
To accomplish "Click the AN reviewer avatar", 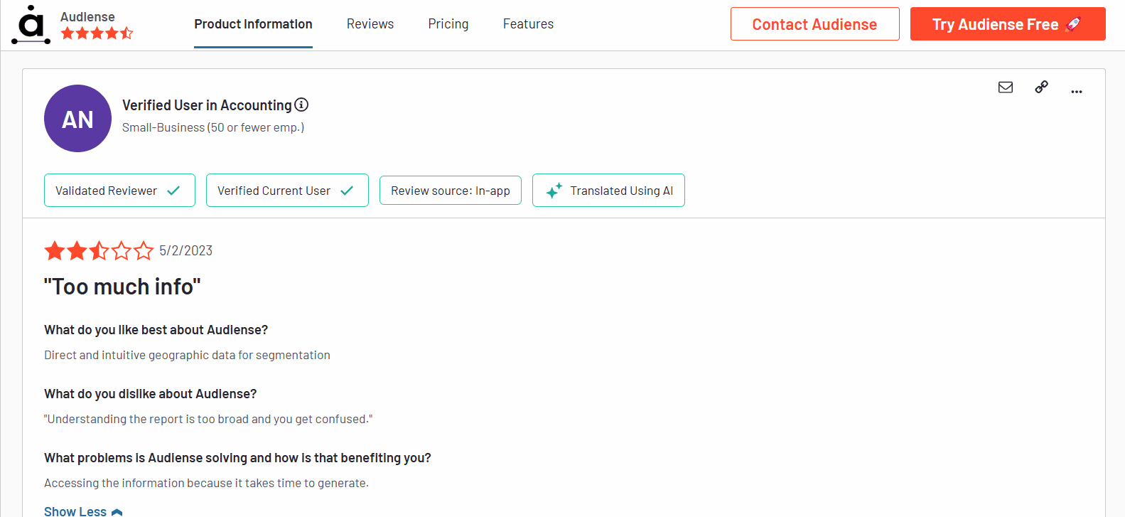I will (77, 119).
